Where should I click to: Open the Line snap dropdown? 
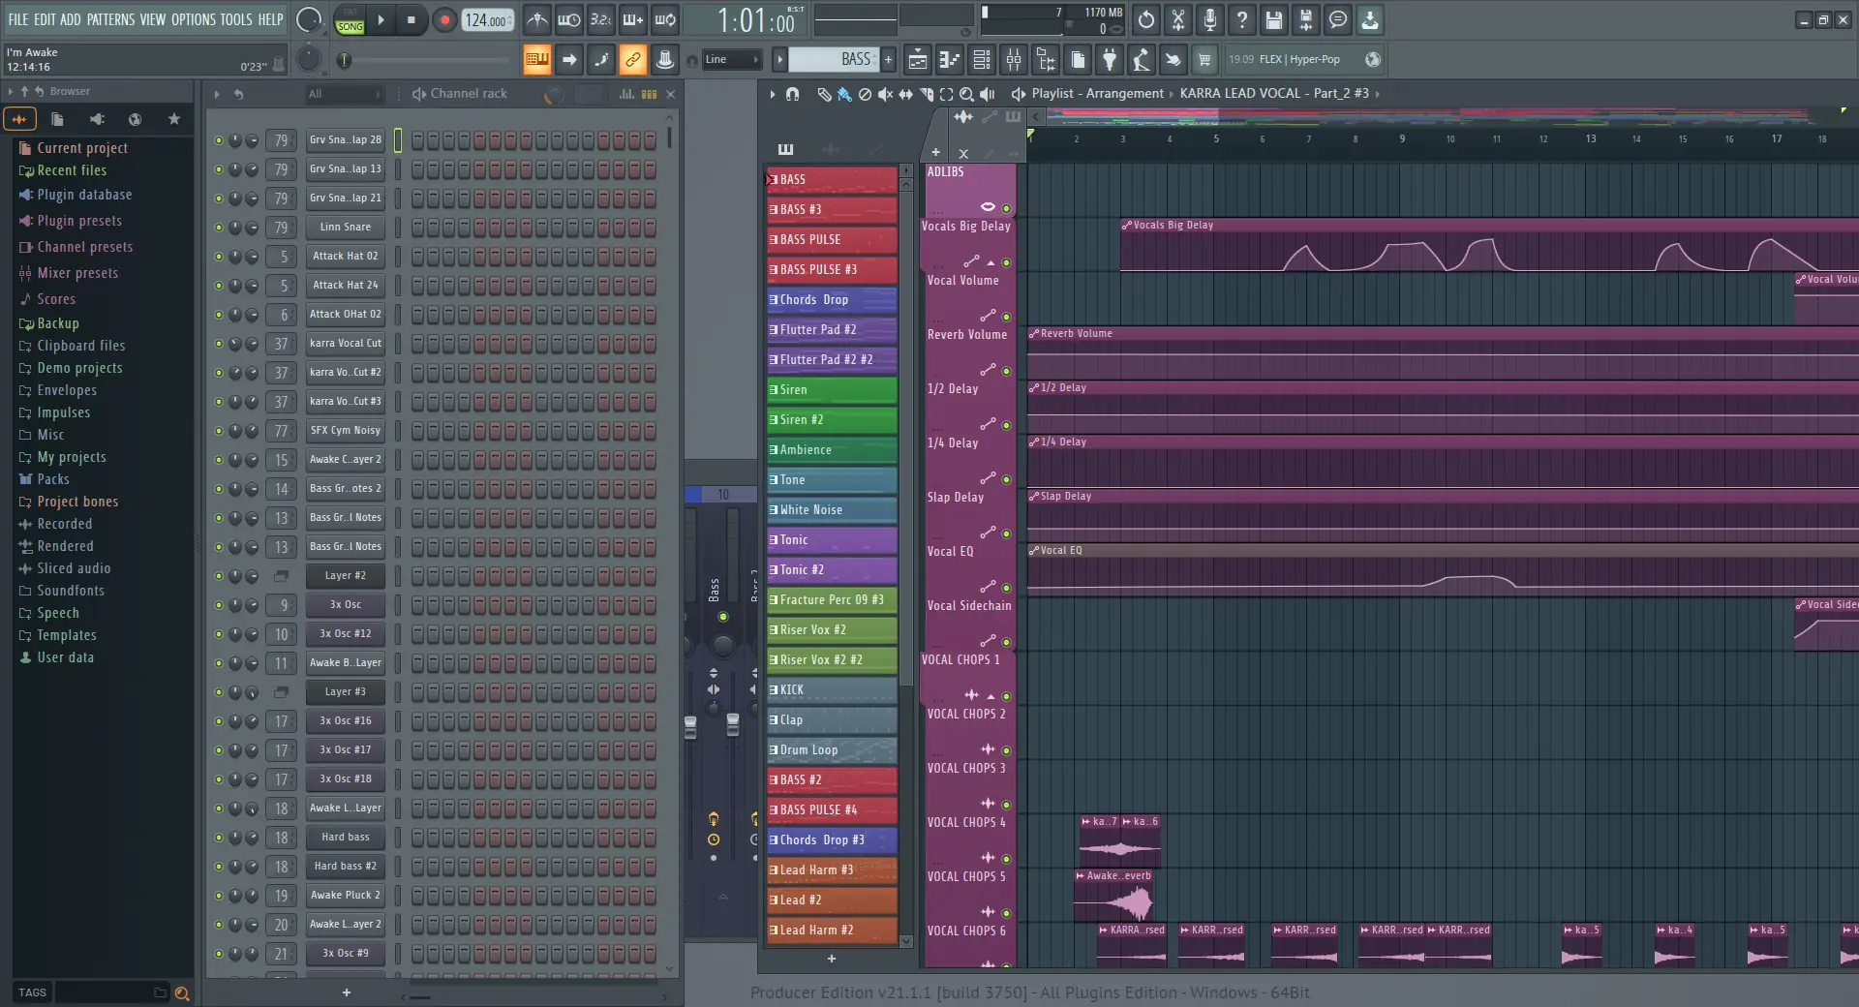(x=732, y=60)
